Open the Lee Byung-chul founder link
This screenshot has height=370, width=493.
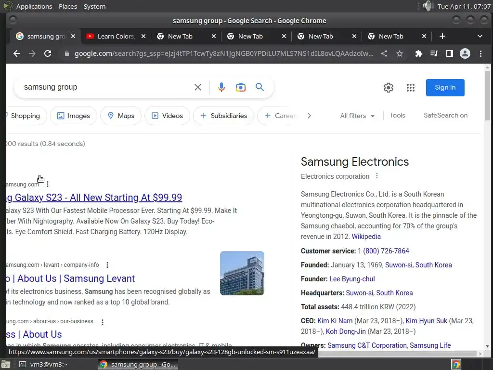click(x=352, y=279)
